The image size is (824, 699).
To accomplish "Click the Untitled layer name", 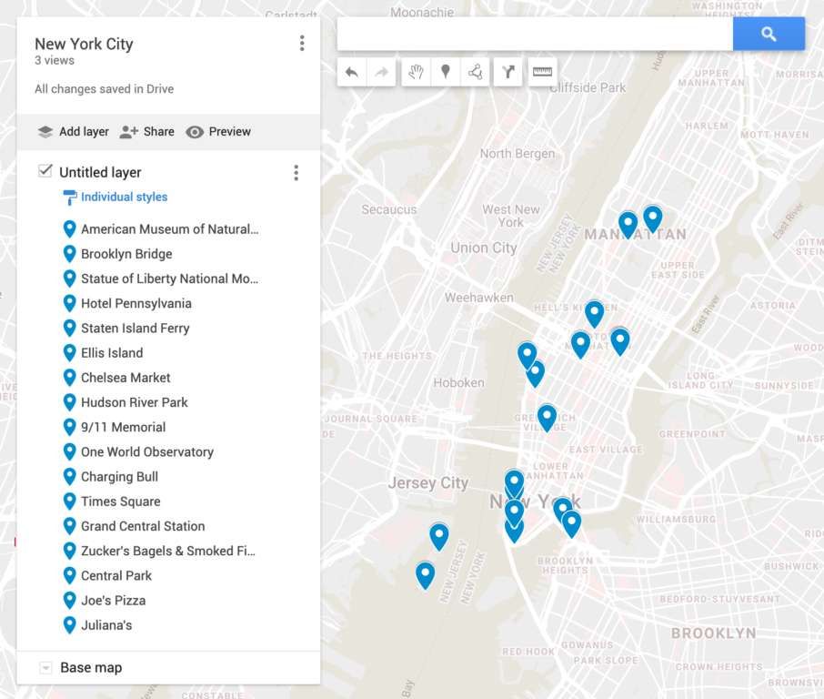I will click(x=100, y=172).
